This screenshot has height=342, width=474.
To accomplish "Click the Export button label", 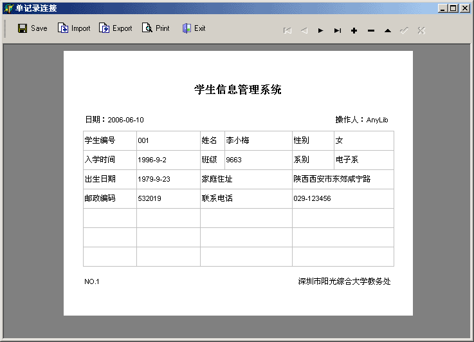I will (x=122, y=28).
